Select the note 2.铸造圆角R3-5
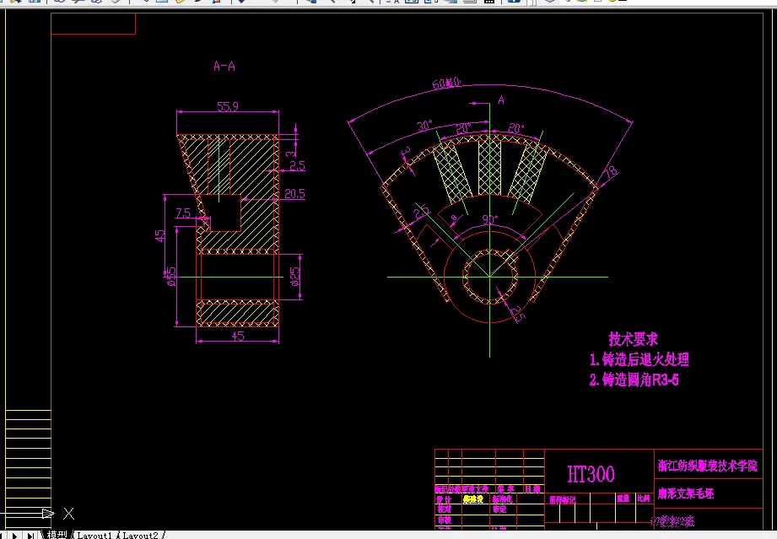Screen dimensions: 777x539 coord(634,380)
